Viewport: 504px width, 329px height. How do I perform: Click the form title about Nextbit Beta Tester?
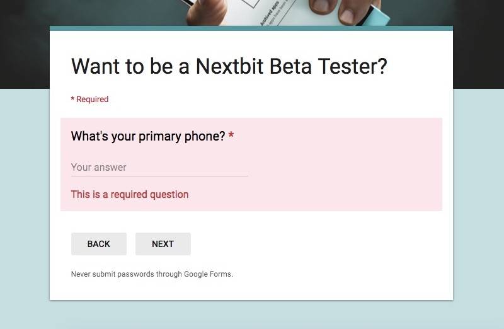[229, 66]
